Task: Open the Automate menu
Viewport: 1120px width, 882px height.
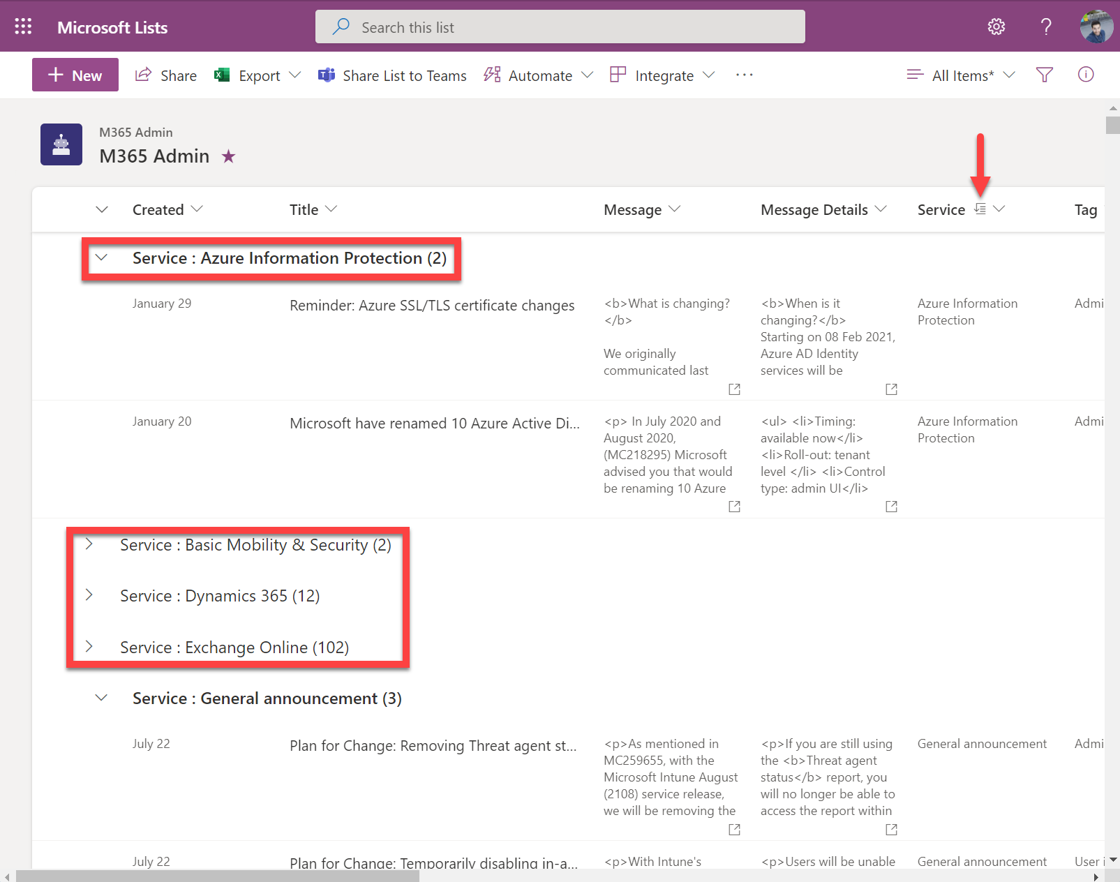Action: 538,75
